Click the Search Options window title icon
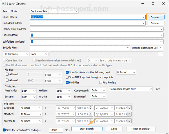 click(4, 4)
